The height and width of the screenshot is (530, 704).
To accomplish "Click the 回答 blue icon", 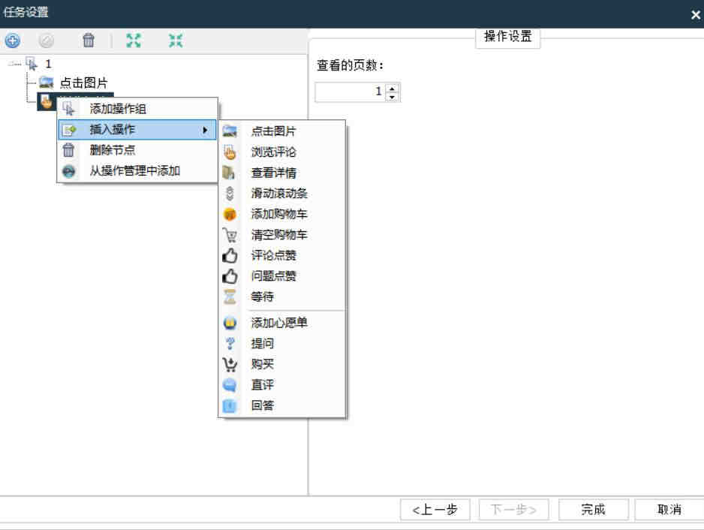I will click(x=230, y=405).
